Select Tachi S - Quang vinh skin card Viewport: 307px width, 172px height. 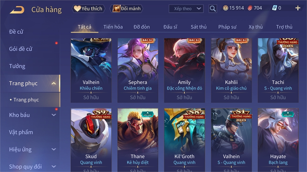278,70
